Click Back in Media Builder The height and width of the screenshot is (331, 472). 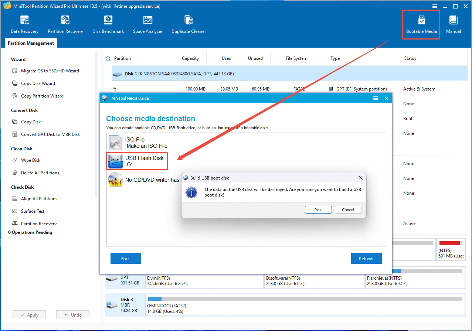pos(126,258)
